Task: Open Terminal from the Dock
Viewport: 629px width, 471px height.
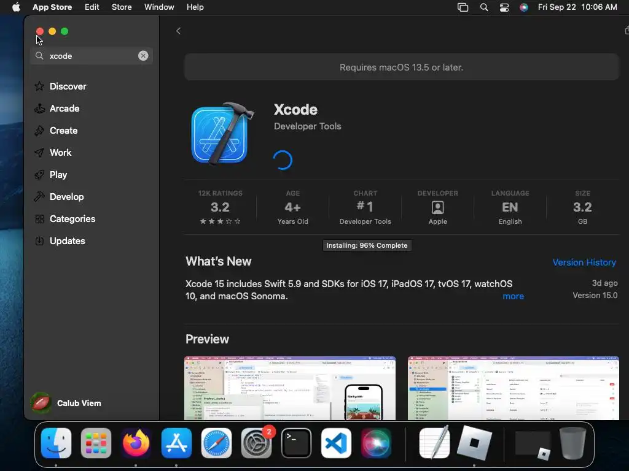Action: click(x=296, y=443)
